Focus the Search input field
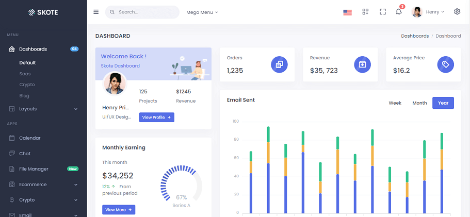The image size is (470, 217). 142,12
